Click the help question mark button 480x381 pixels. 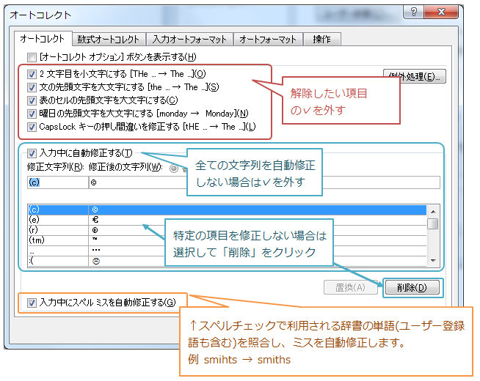click(413, 12)
